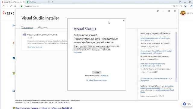Close the datagridview Yandex search tab
This screenshot has width=193, height=109.
24,2
